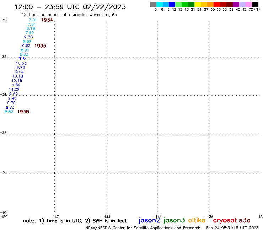
Task: Click the -30 latitude axis label
Action: [x=3, y=20]
